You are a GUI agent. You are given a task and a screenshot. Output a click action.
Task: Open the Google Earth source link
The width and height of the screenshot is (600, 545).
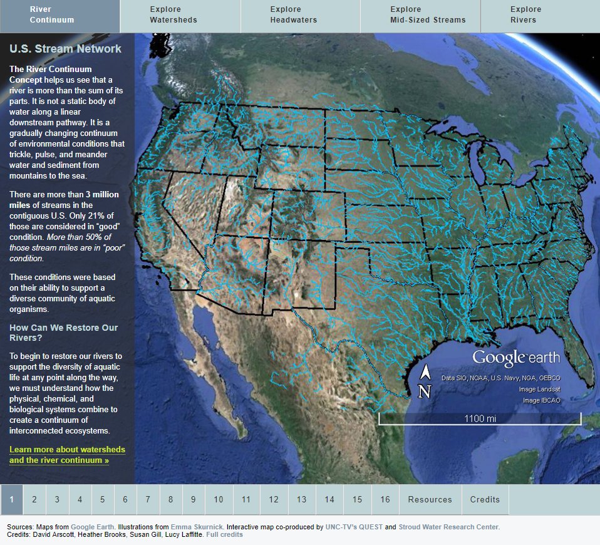coord(92,527)
